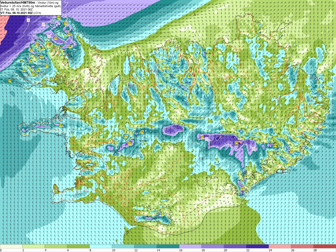336x252 pixels.
Task: Pick the medium green 4–6 m/s legend swatch
Action: point(56,246)
